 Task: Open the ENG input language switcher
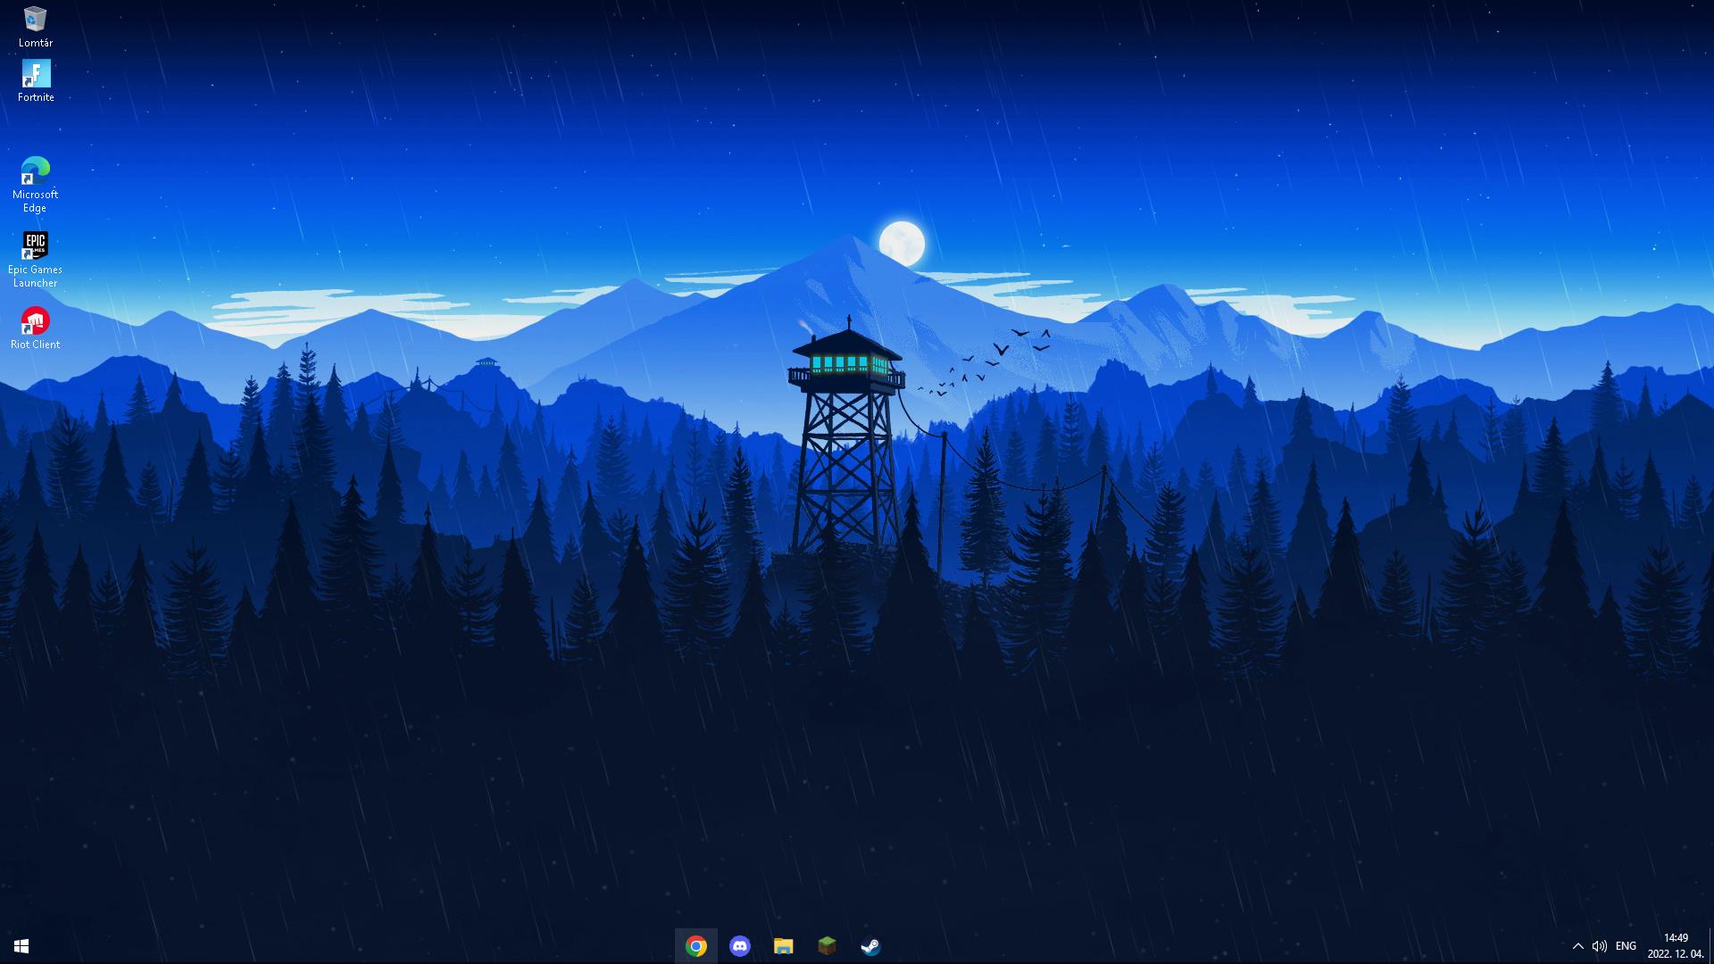click(1626, 946)
